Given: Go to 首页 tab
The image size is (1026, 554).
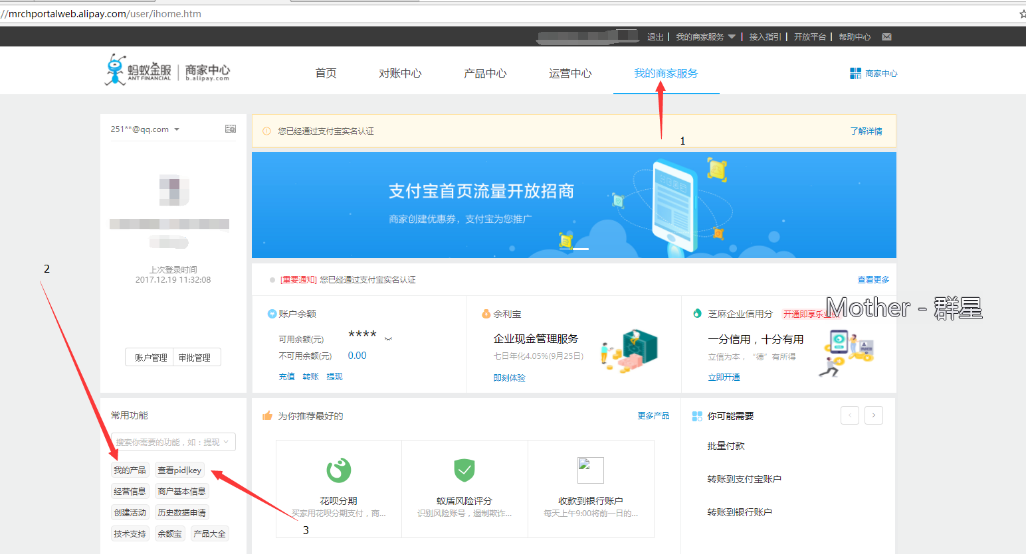Looking at the screenshot, I should (x=326, y=74).
